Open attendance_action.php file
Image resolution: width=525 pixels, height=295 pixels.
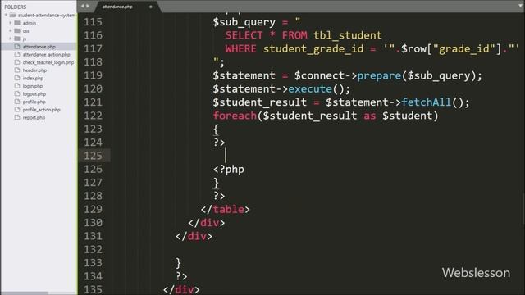[47, 55]
